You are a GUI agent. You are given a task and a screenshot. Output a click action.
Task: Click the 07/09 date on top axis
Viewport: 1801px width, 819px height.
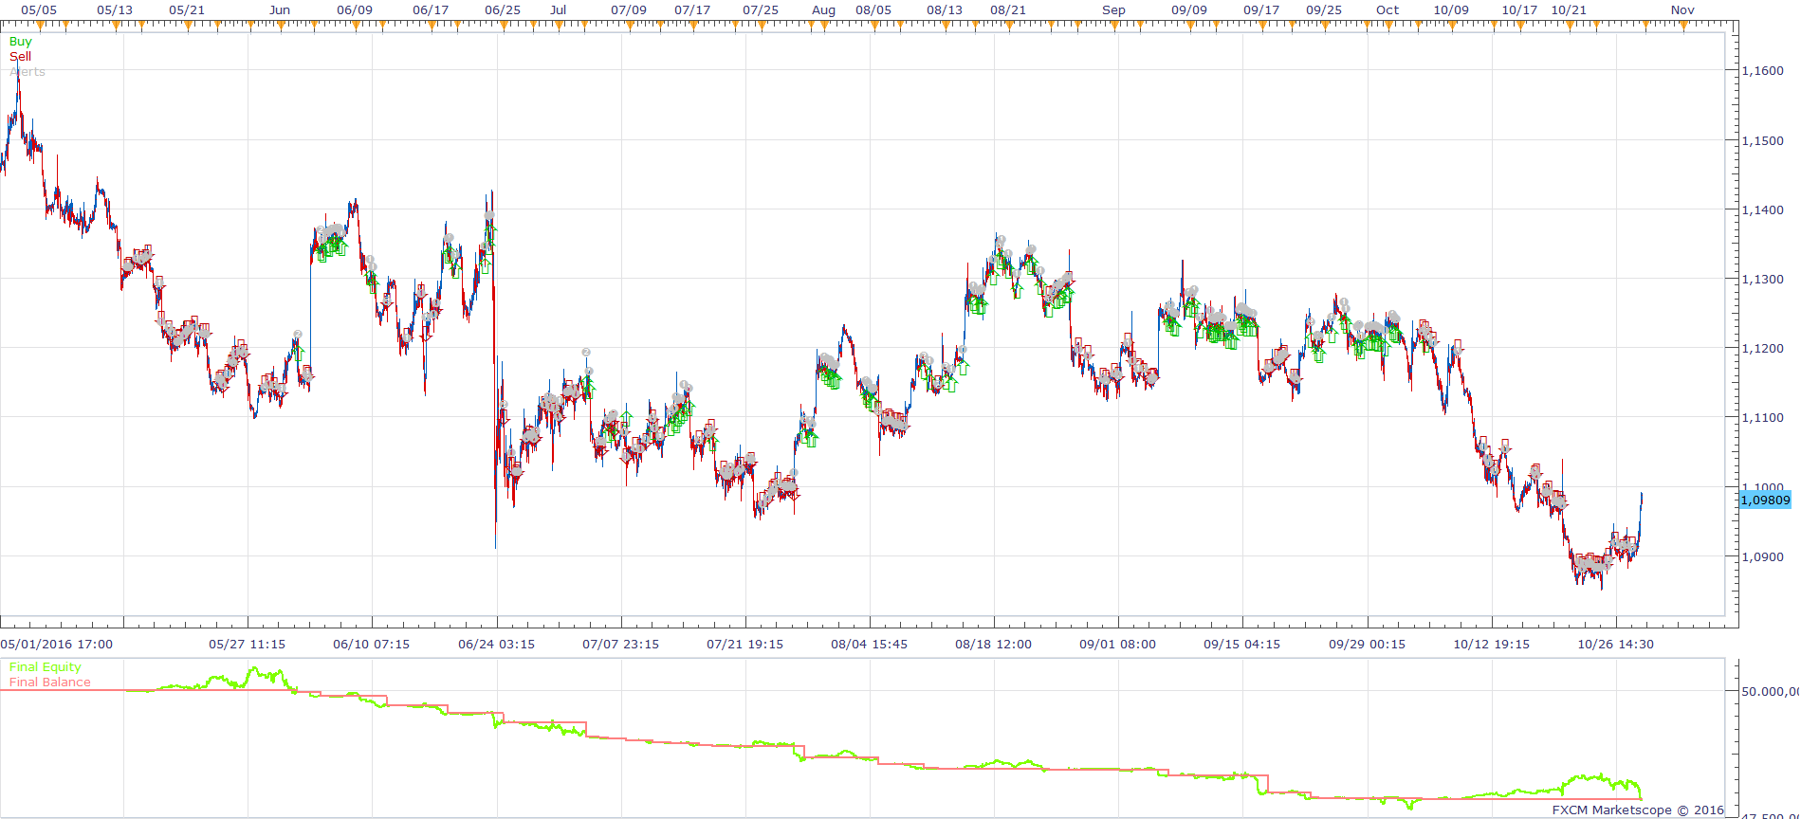click(x=629, y=10)
